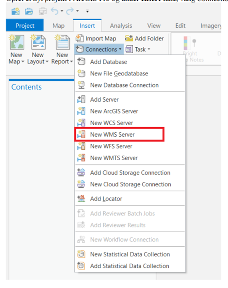Screen dimensions: 228x288
Task: Select New Cloud Storage Connection entry
Action: click(130, 184)
